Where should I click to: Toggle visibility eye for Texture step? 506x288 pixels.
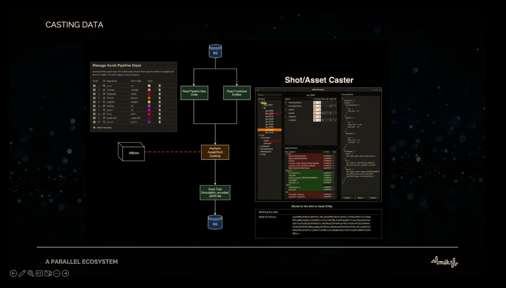coord(104,98)
